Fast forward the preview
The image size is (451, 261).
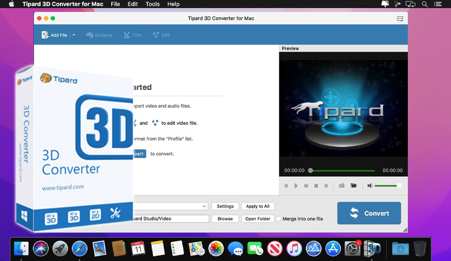[x=306, y=186]
